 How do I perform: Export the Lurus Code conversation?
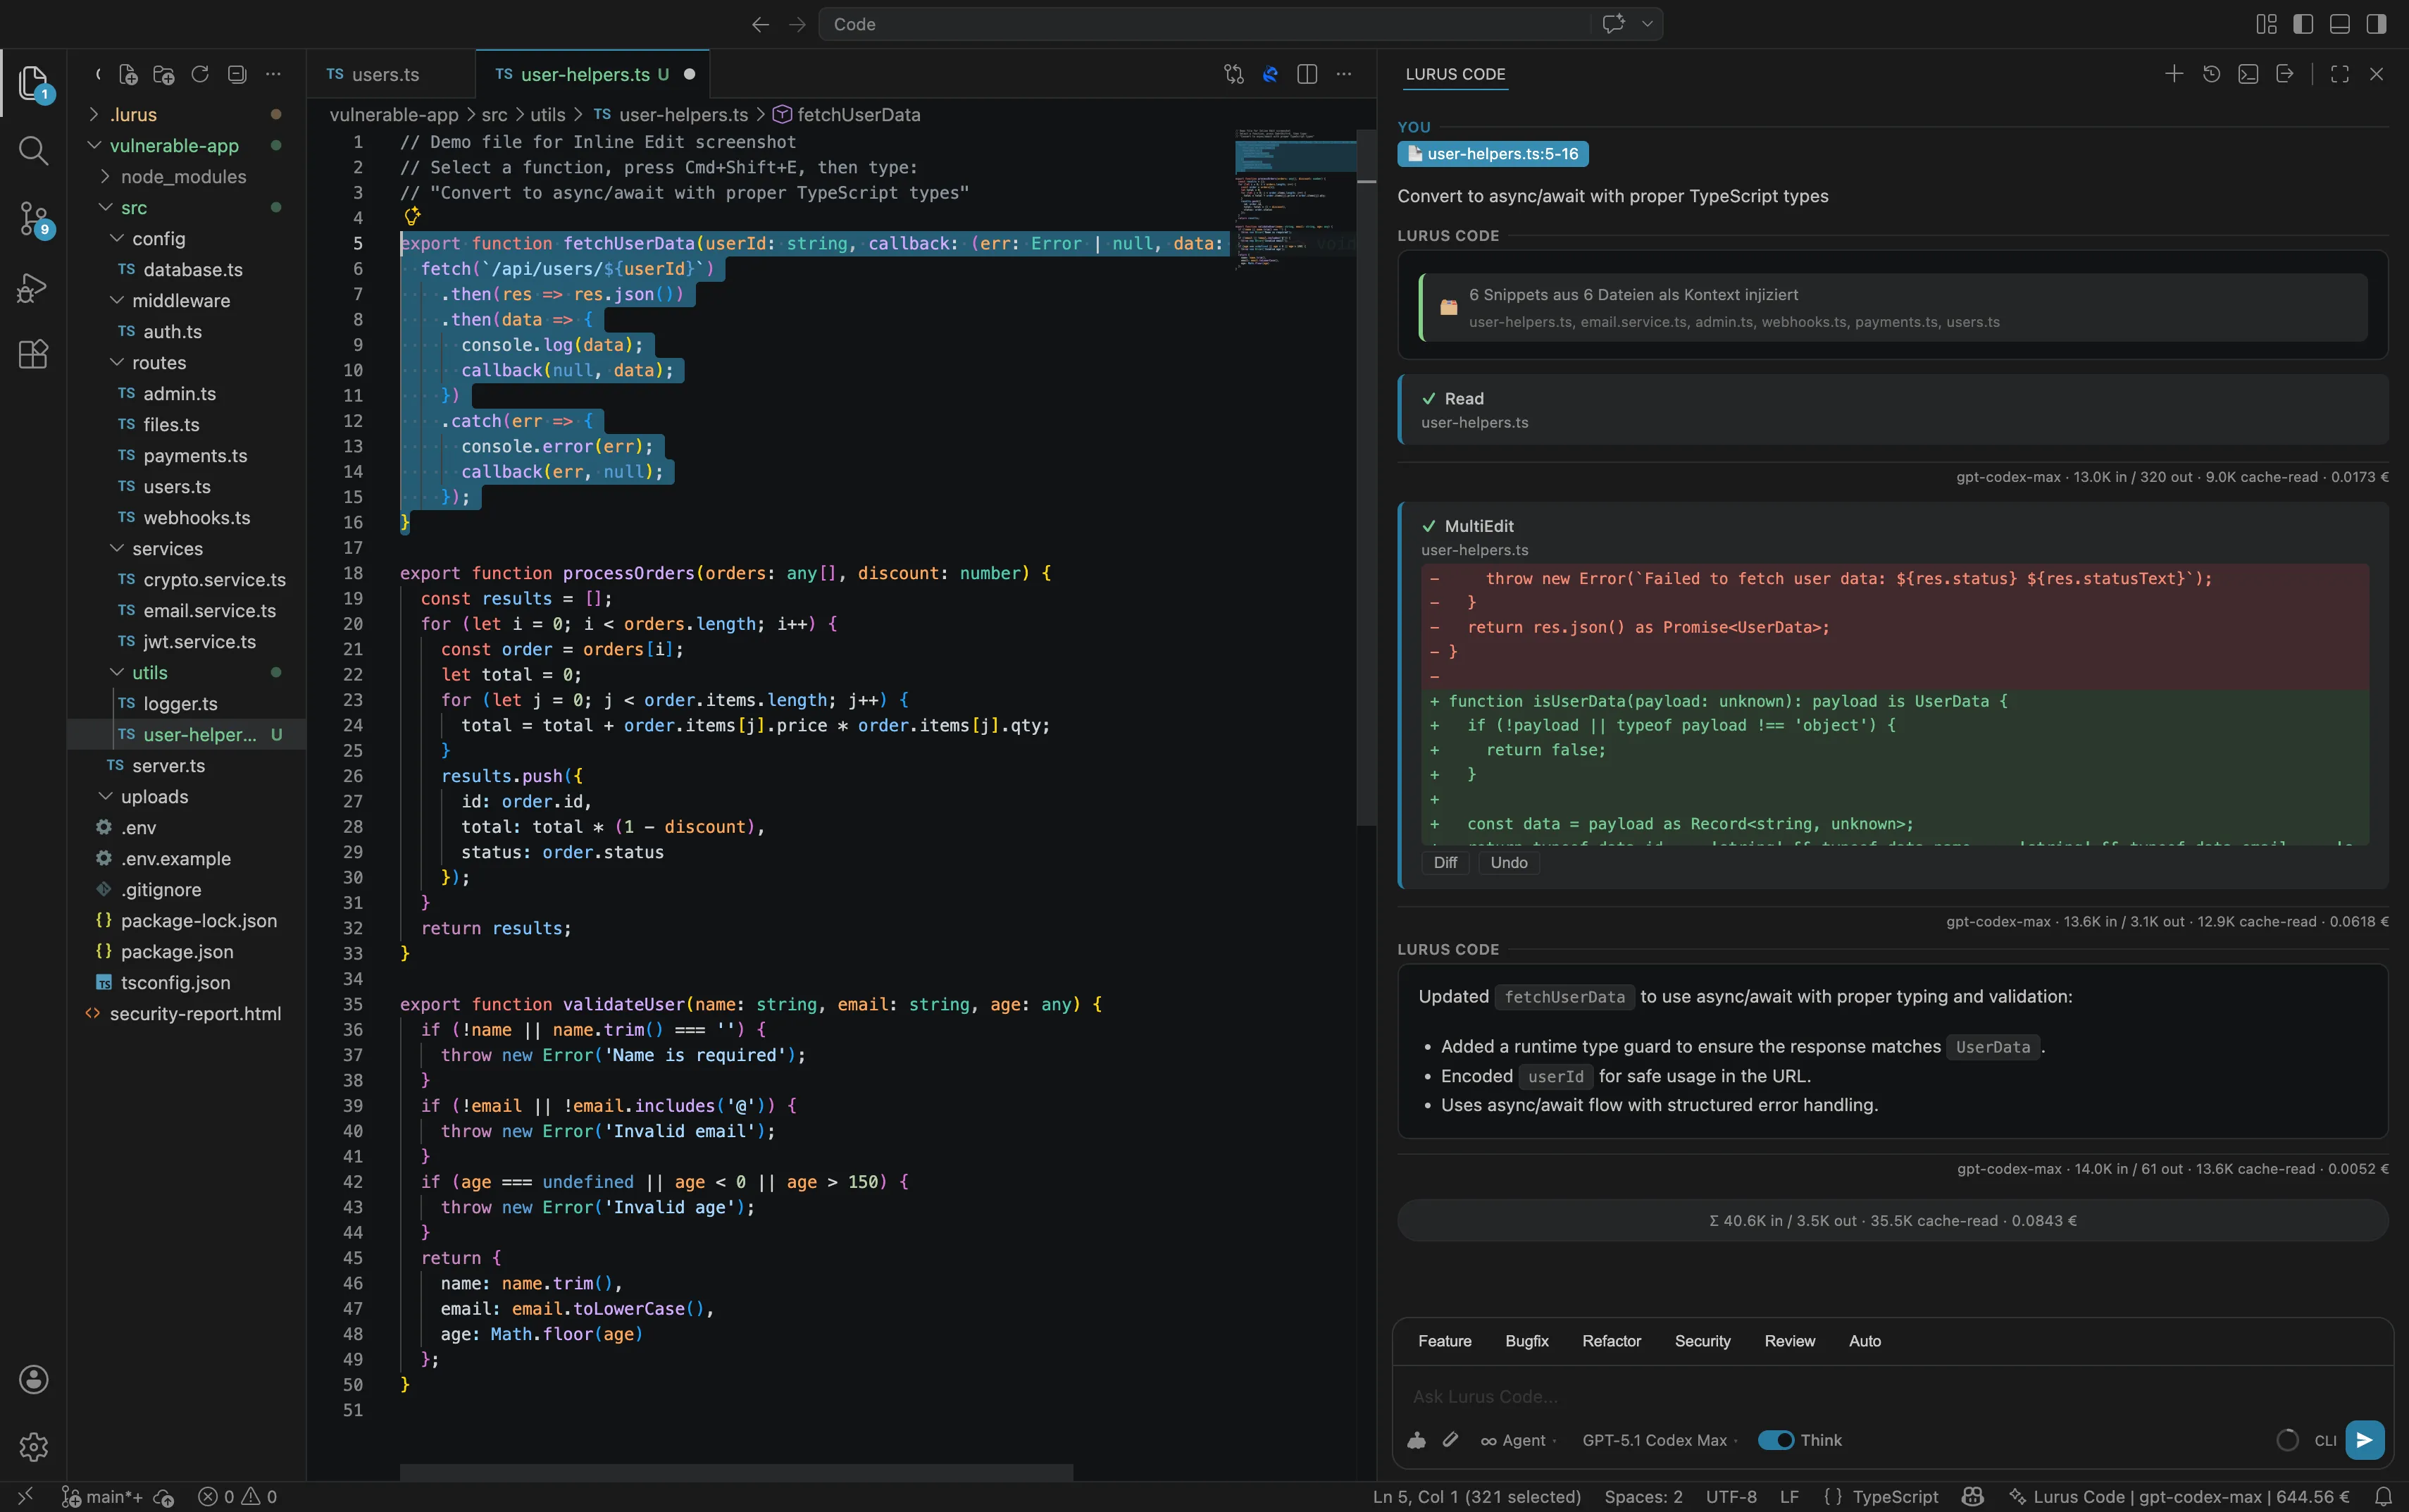(2285, 74)
